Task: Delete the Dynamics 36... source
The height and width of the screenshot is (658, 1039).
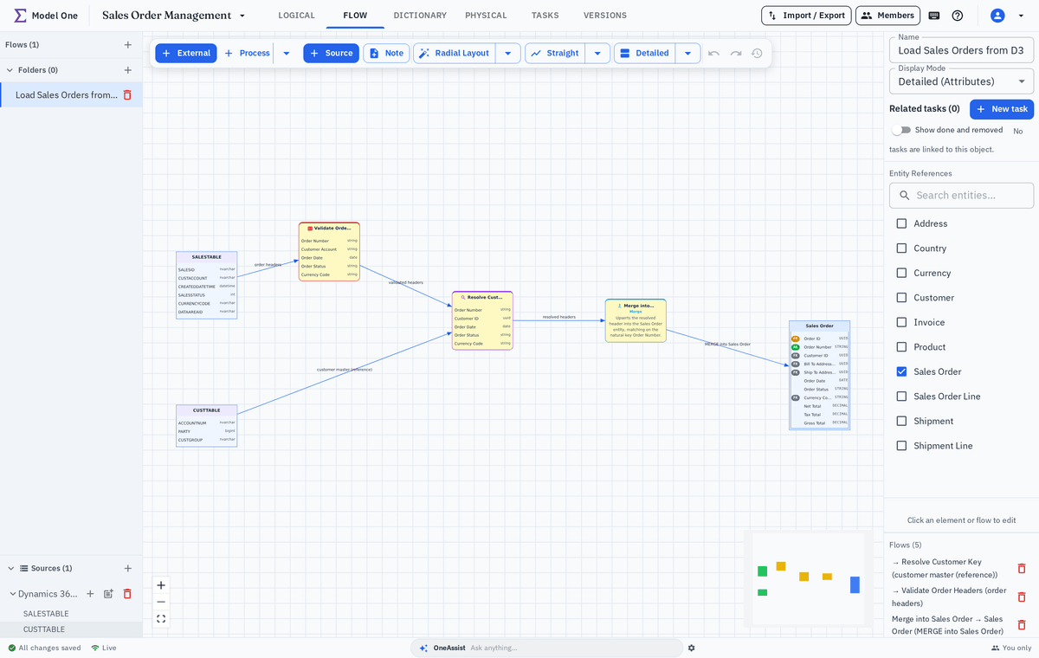Action: coord(127,594)
